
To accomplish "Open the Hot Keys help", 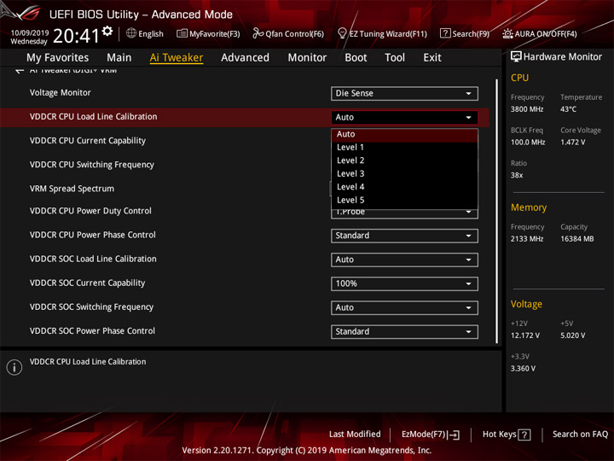I will pos(507,435).
